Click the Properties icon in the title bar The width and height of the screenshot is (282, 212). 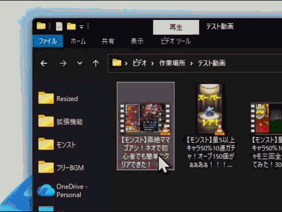(x=59, y=26)
